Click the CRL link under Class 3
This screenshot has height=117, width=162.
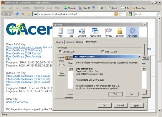coord(9,85)
